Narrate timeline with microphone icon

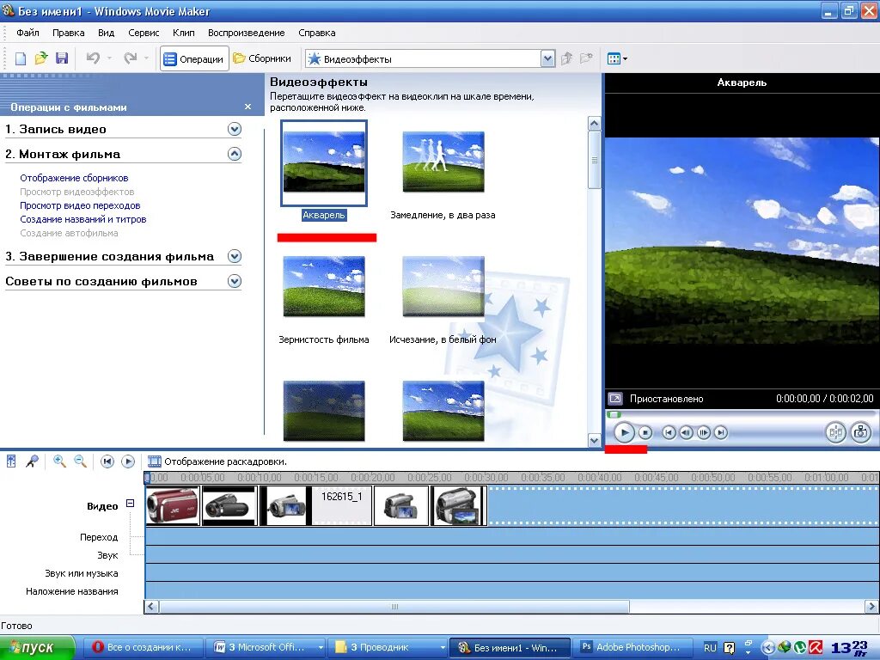coord(32,461)
